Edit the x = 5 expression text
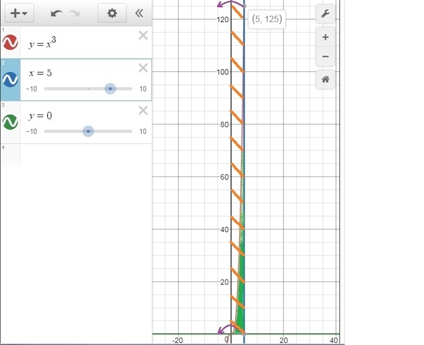 [x=40, y=73]
